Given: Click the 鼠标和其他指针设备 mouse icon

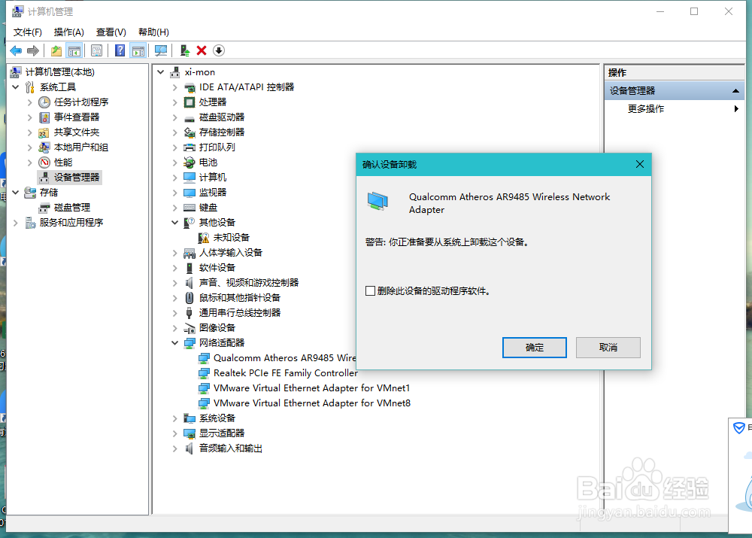Looking at the screenshot, I should click(x=190, y=298).
